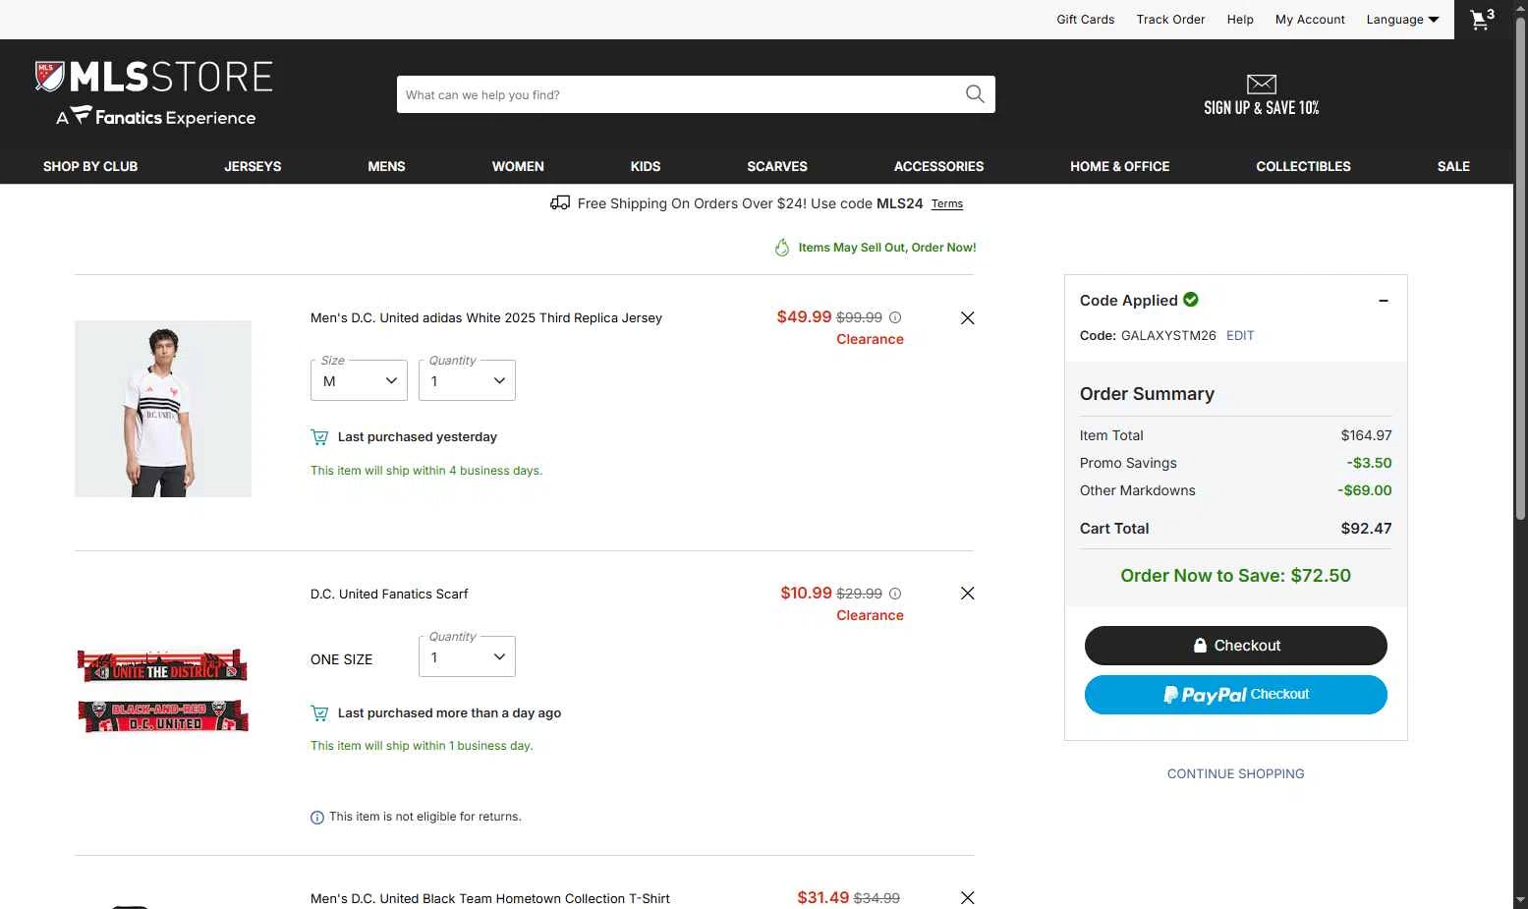The image size is (1528, 909).
Task: Open the Black Team Hometown Collection T-Shirt link
Action: pyautogui.click(x=490, y=898)
